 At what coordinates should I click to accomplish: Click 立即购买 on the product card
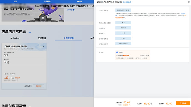38,86
